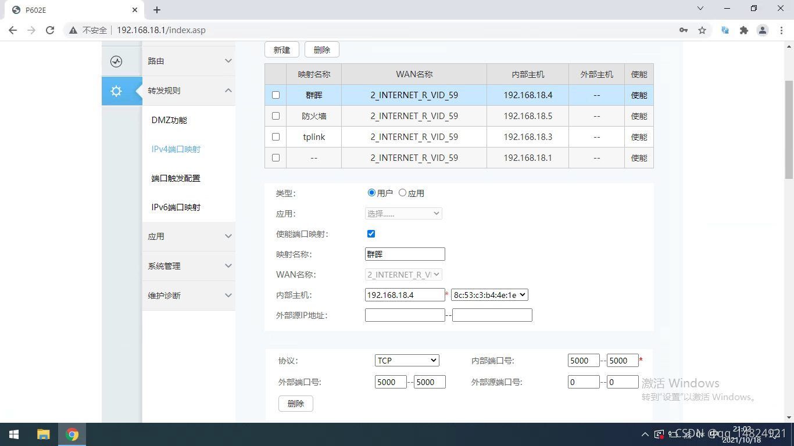Click the 内部端口号 start field
This screenshot has height=446, width=794.
click(x=584, y=361)
